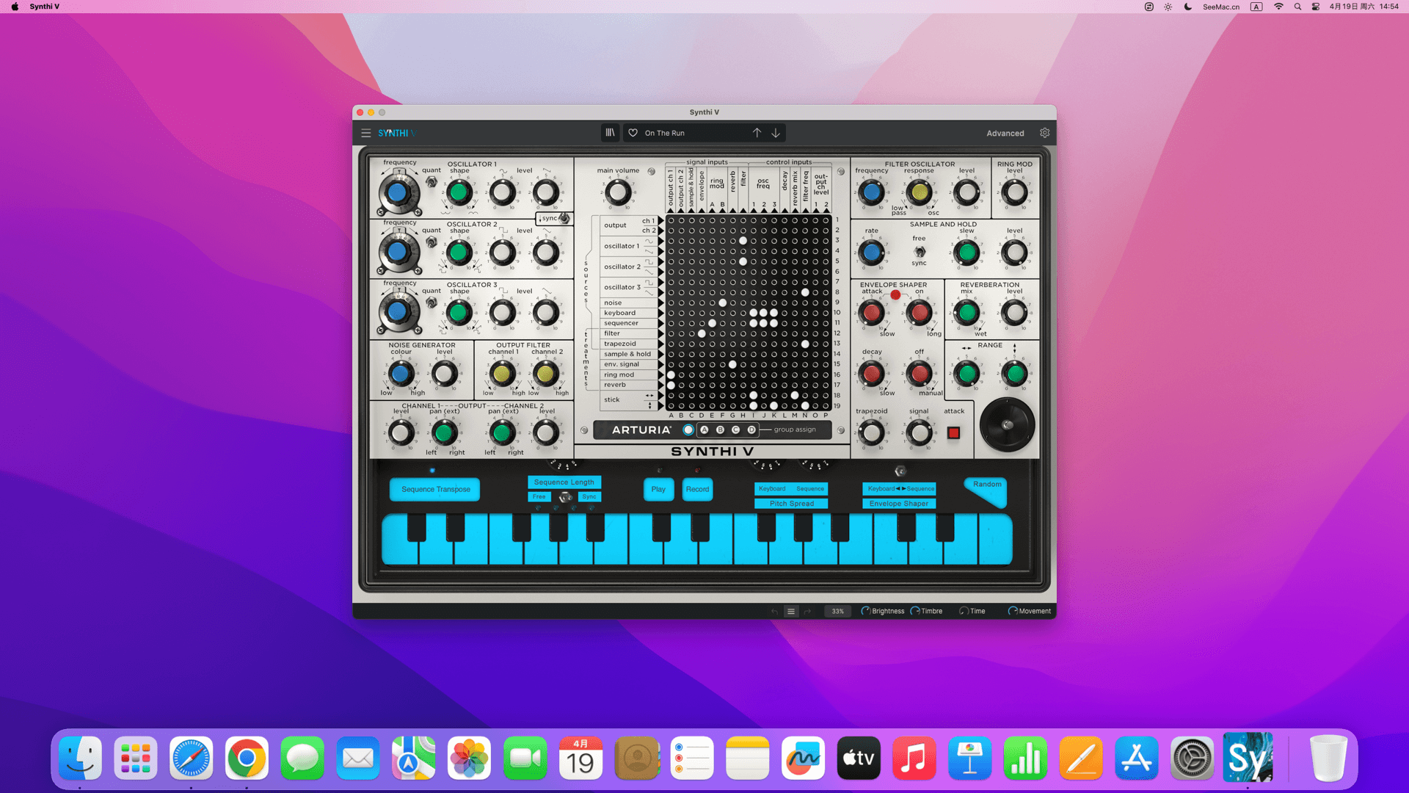1409x793 pixels.
Task: Open the settings gear icon
Action: 1044,133
